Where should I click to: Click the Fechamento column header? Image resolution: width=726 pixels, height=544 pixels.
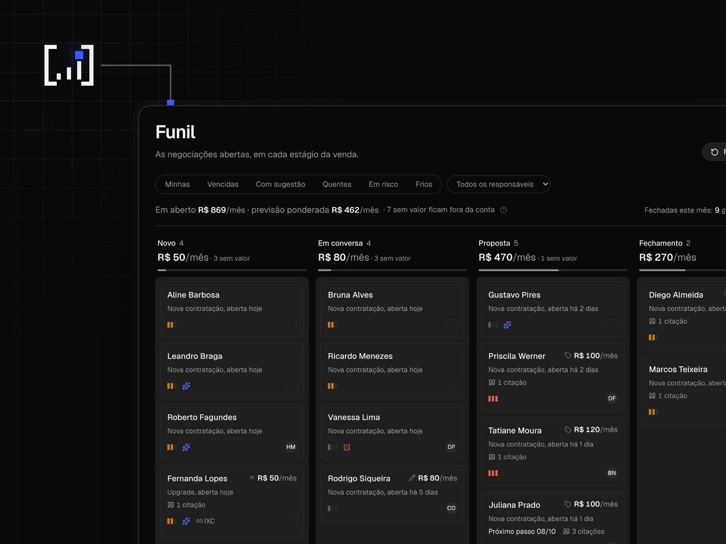[661, 243]
